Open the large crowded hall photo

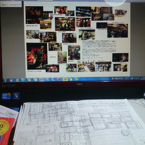pos(118,31)
